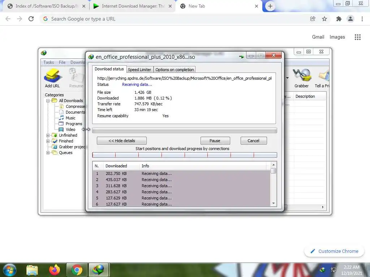Click the All Downloads folder
Image resolution: width=370 pixels, height=277 pixels.
point(71,101)
